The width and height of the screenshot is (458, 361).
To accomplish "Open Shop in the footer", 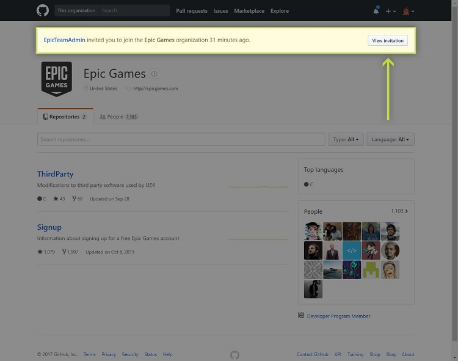I will pos(375,354).
